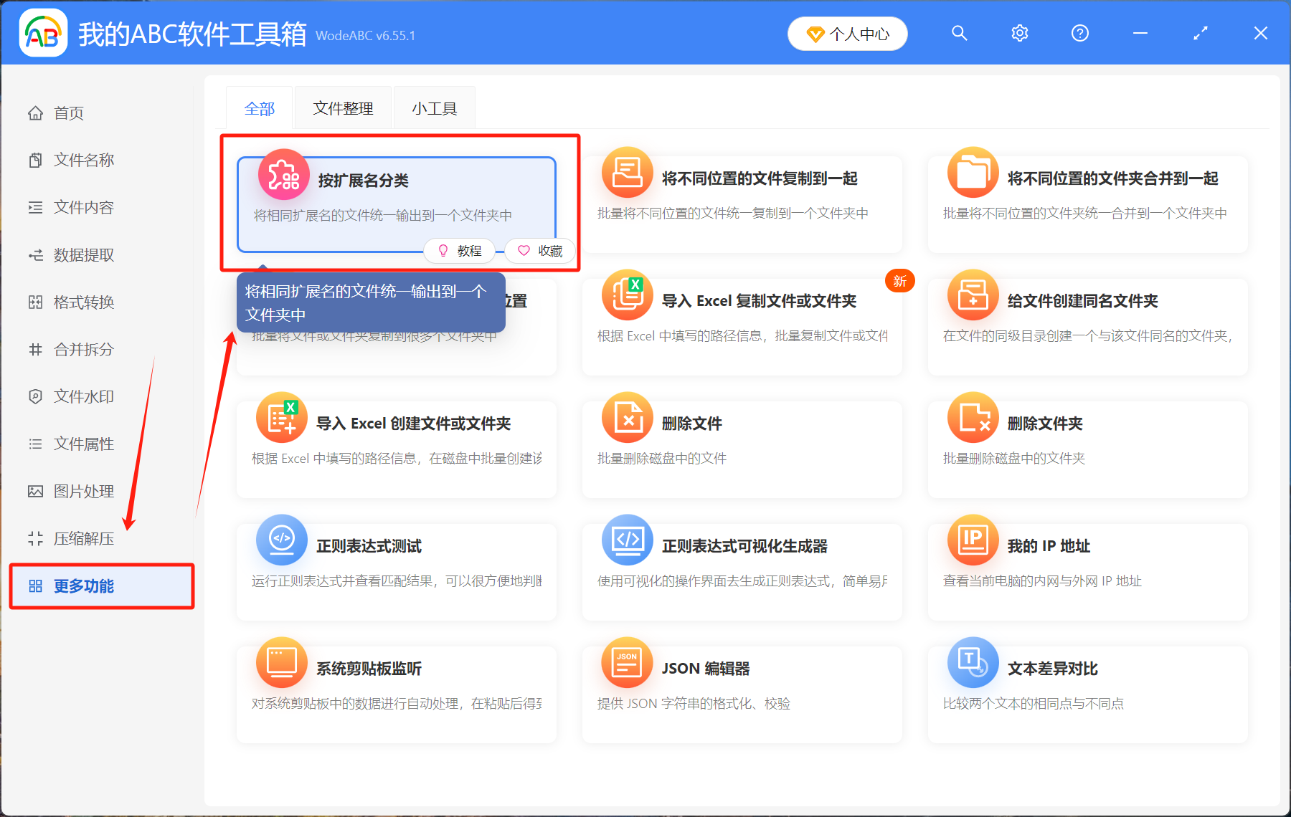Screen dimensions: 1291x817
Task: Click the 教程 tutorial button
Action: (x=459, y=251)
